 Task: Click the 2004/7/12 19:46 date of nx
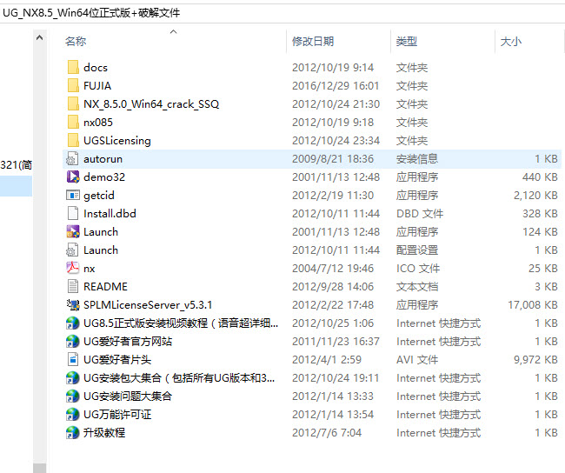pos(333,268)
